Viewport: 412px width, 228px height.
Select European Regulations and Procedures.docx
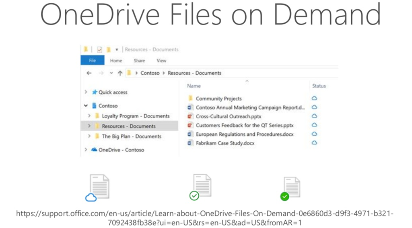pyautogui.click(x=245, y=134)
